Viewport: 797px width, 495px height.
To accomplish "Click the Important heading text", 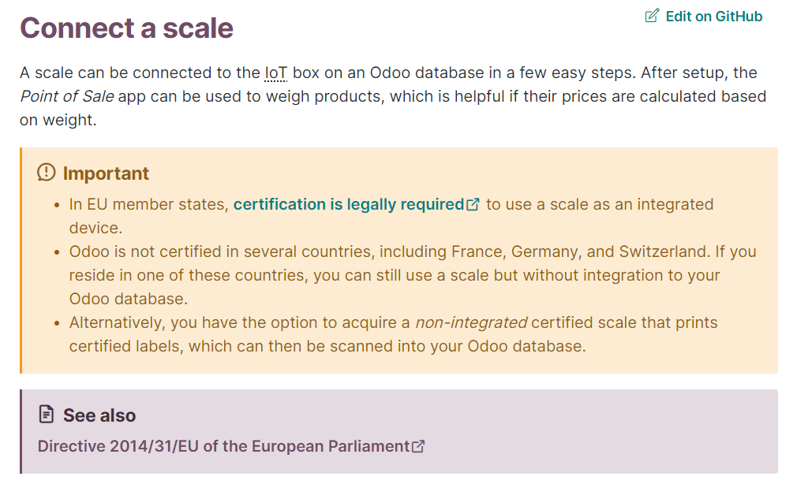I will [x=106, y=173].
